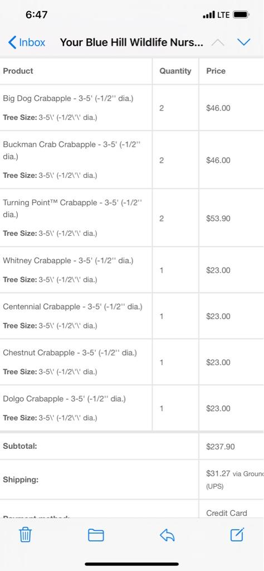Compose new message with pencil icon
Screen dimensions: 264x571
pos(237,535)
